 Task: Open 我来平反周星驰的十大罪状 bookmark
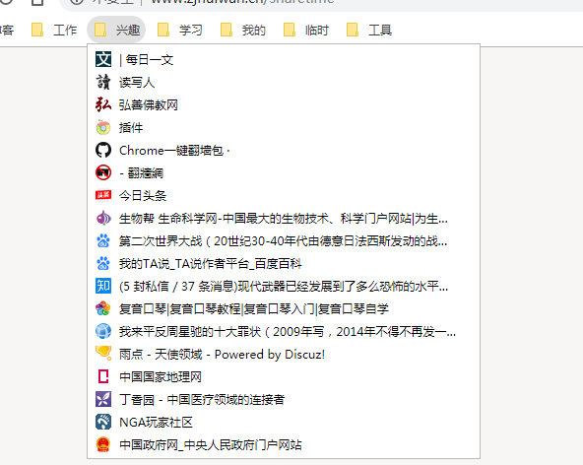click(284, 331)
